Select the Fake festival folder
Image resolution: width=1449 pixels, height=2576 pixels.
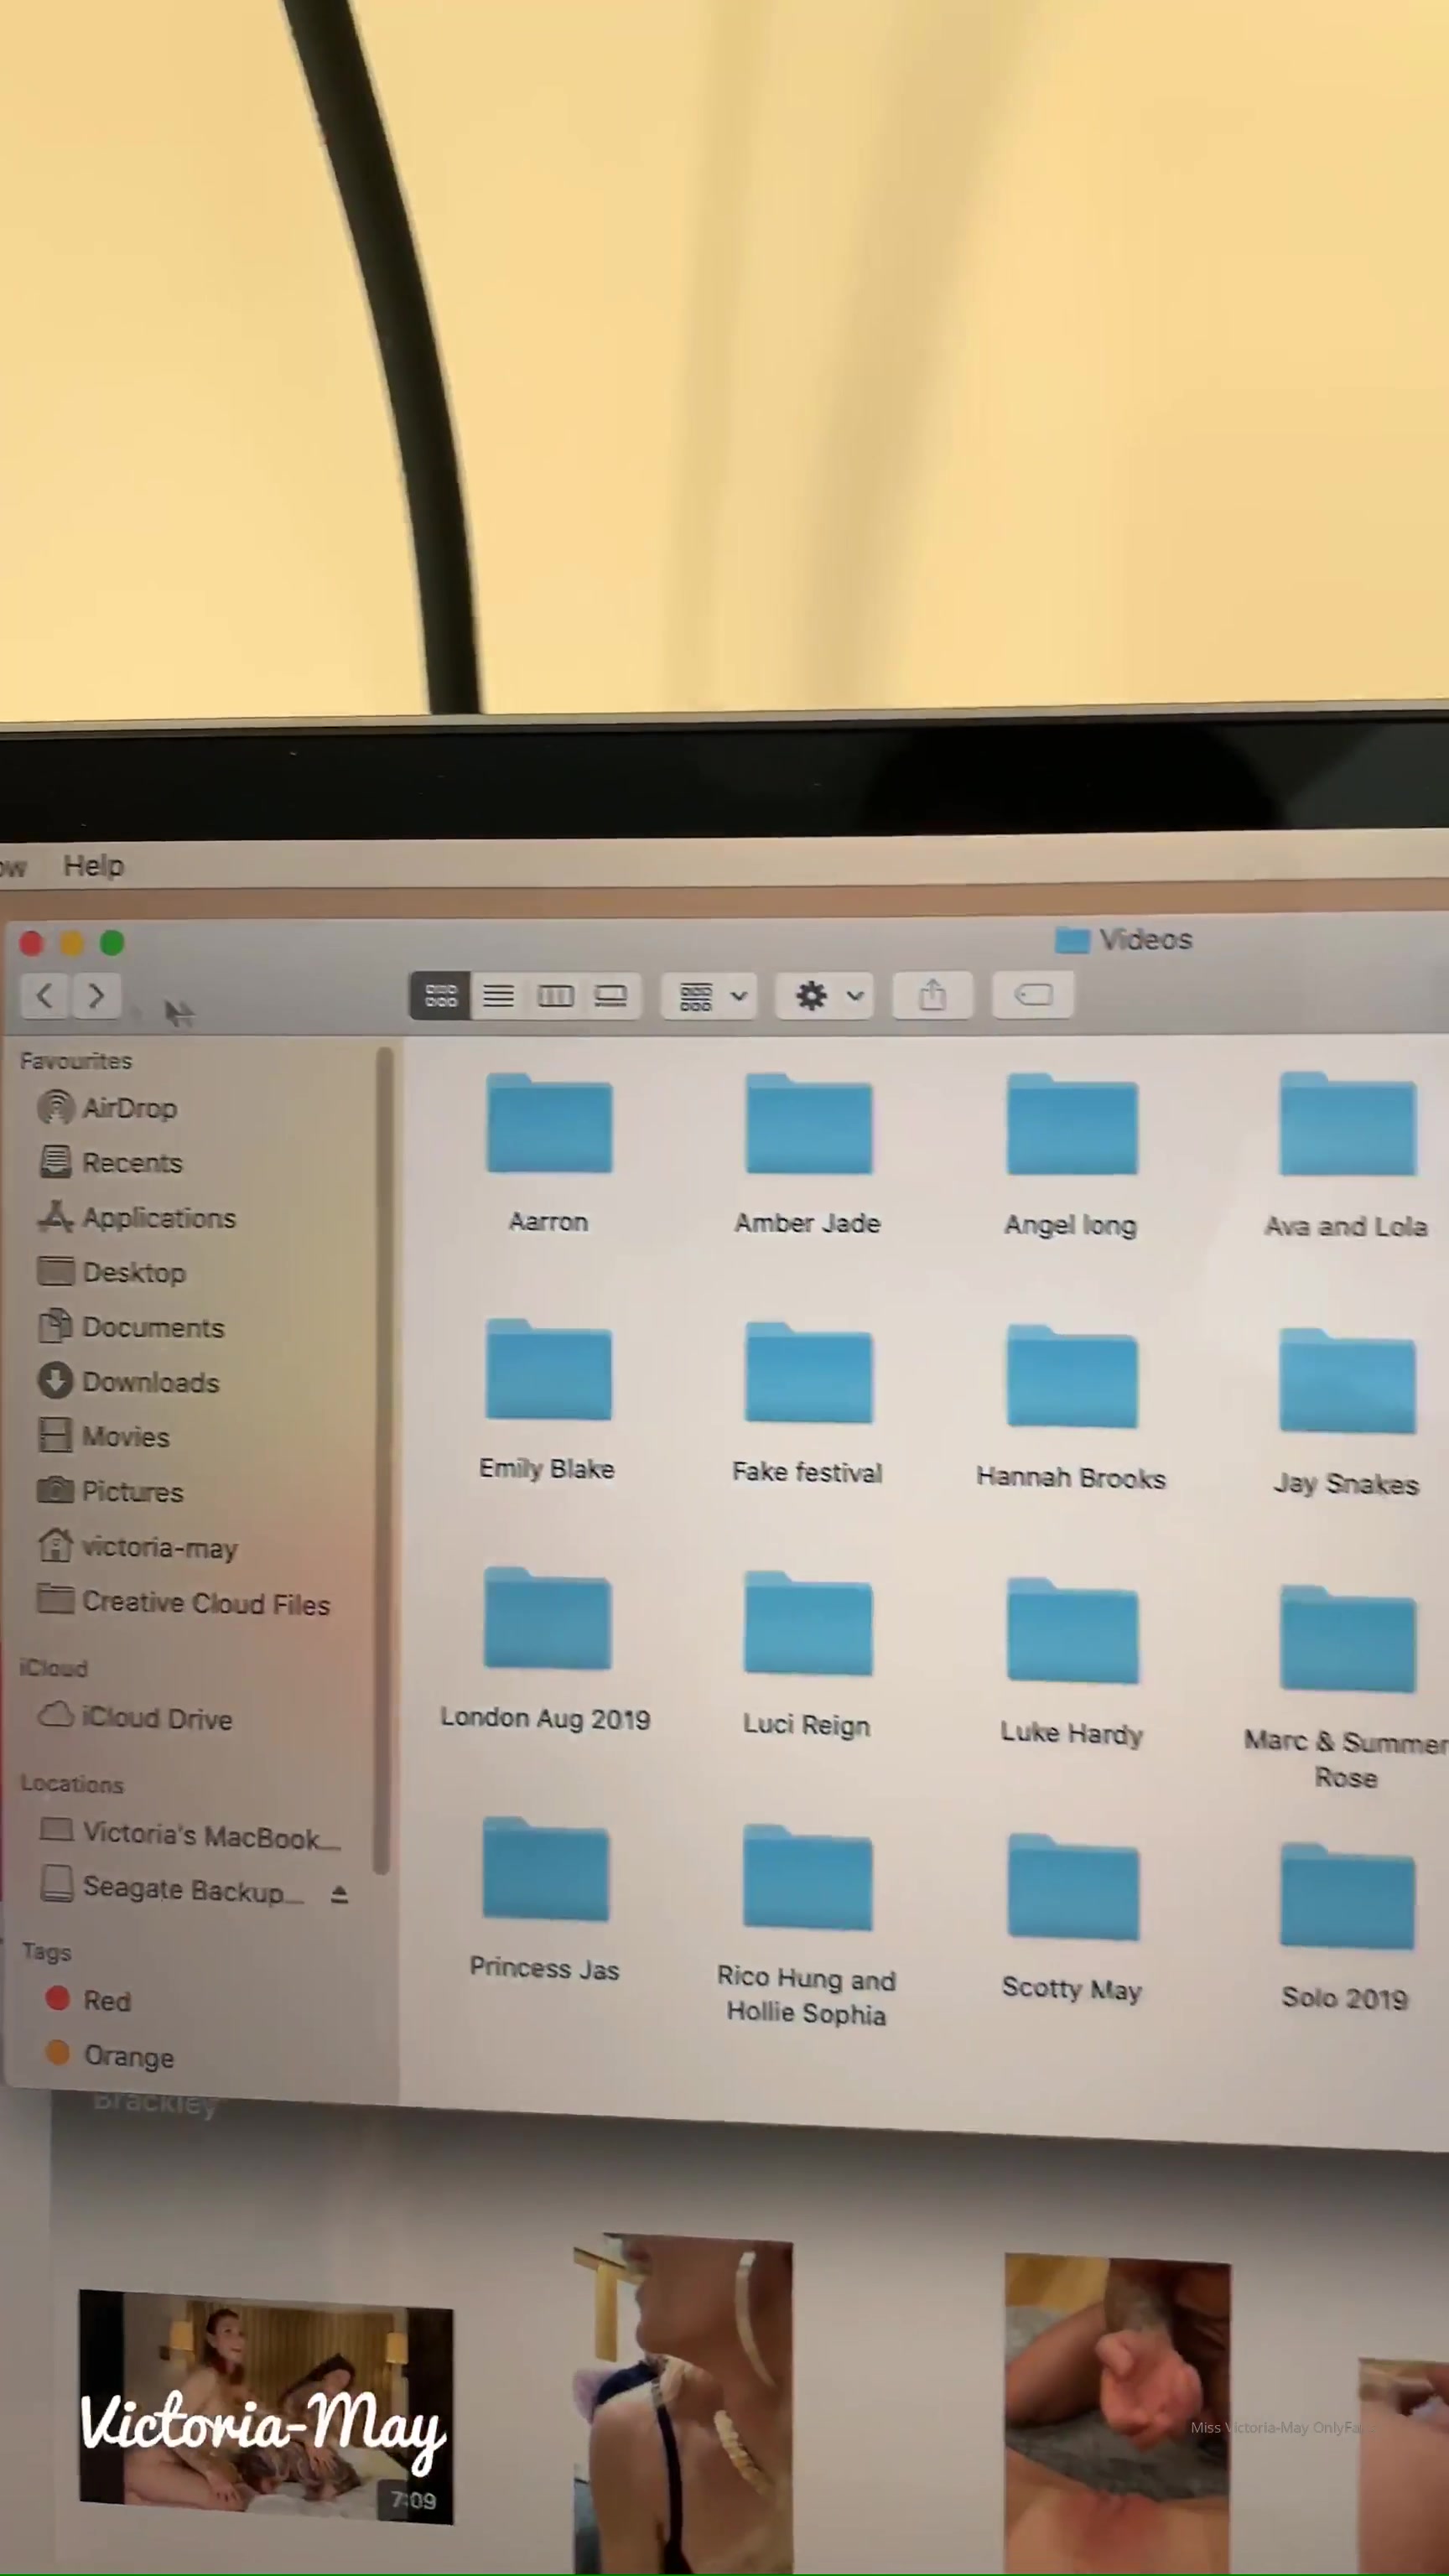pyautogui.click(x=808, y=1374)
